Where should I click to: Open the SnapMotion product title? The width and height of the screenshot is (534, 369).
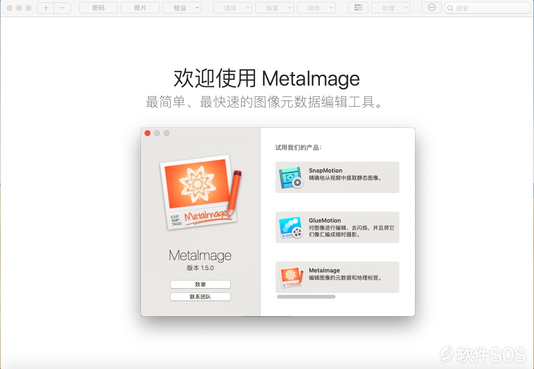tap(326, 171)
